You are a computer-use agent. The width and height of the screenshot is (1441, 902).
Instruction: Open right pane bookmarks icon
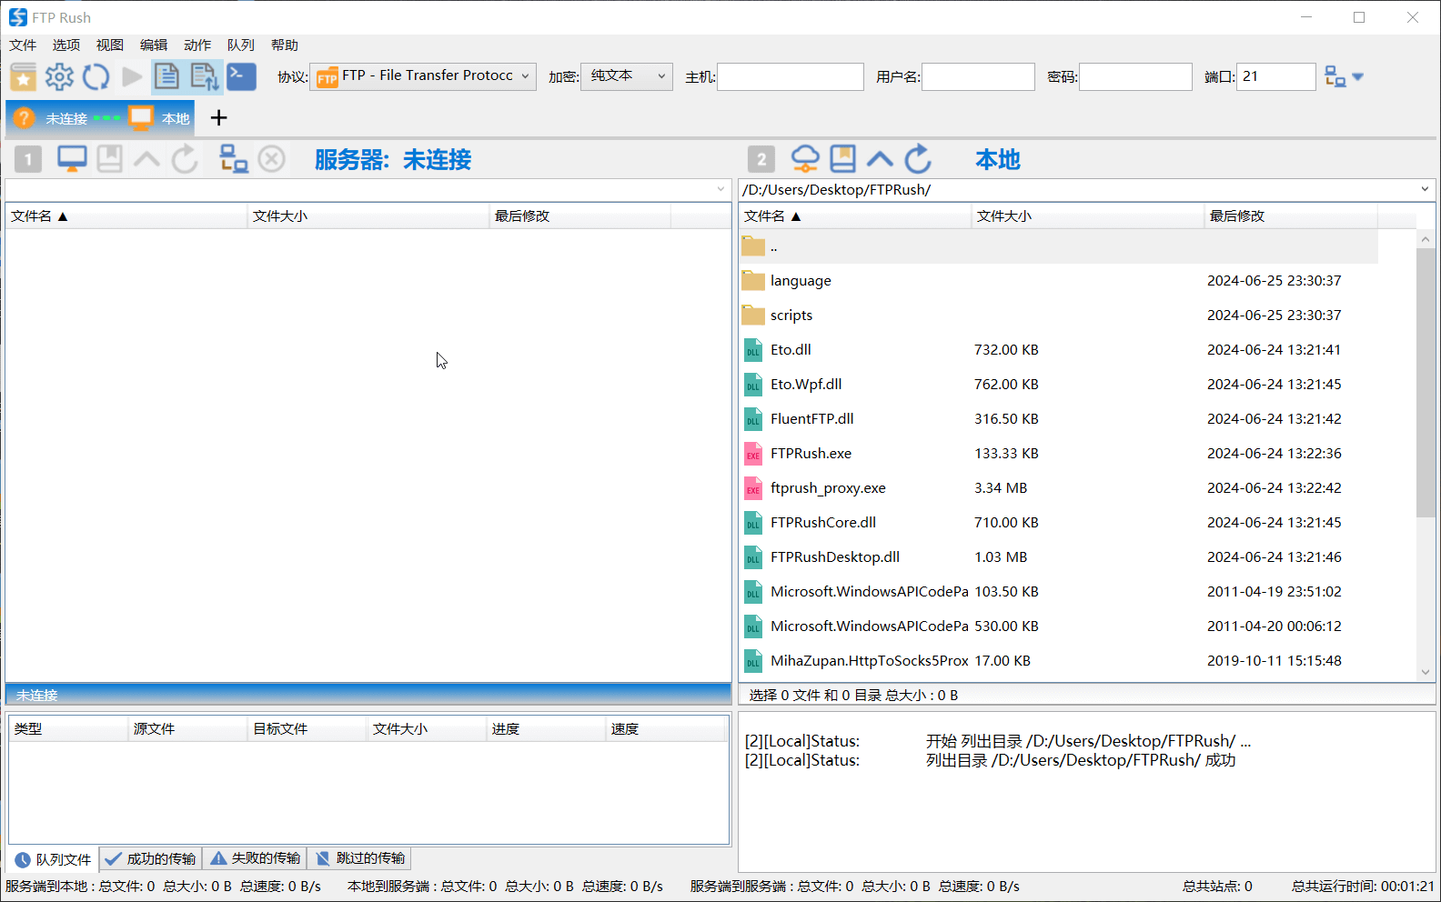pos(842,159)
